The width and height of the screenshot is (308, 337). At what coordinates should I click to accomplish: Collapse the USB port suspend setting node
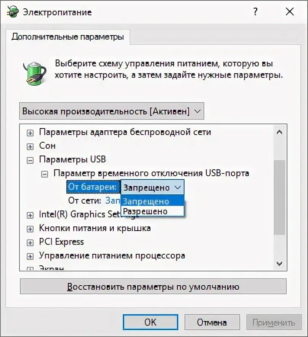click(45, 174)
